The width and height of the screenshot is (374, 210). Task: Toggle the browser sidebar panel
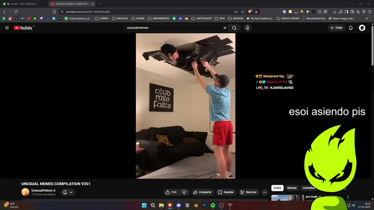(346, 12)
